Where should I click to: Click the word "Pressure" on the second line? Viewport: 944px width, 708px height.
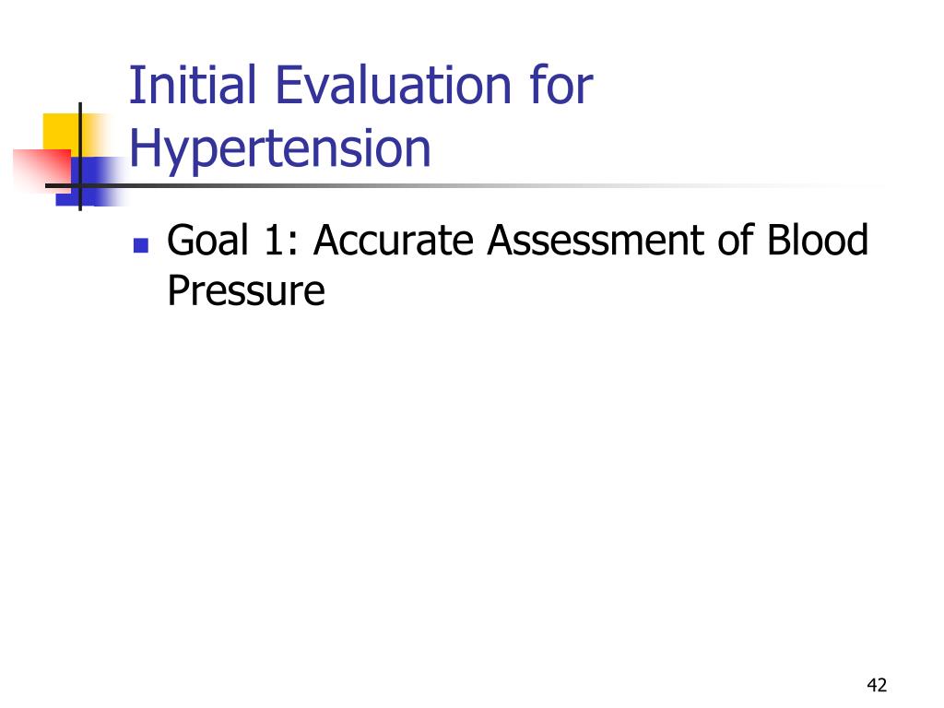point(246,291)
